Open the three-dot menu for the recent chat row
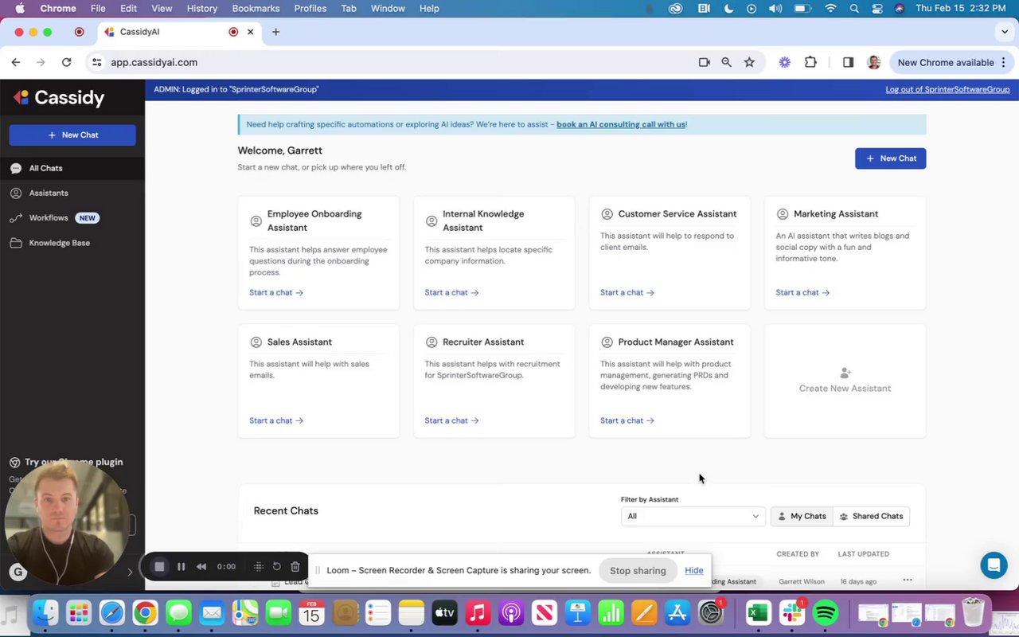 (x=908, y=580)
